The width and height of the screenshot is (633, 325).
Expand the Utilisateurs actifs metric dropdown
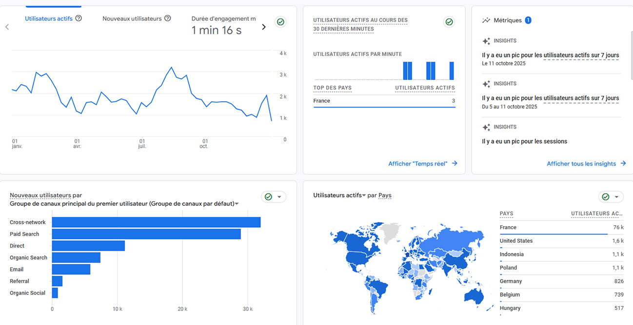tap(364, 196)
